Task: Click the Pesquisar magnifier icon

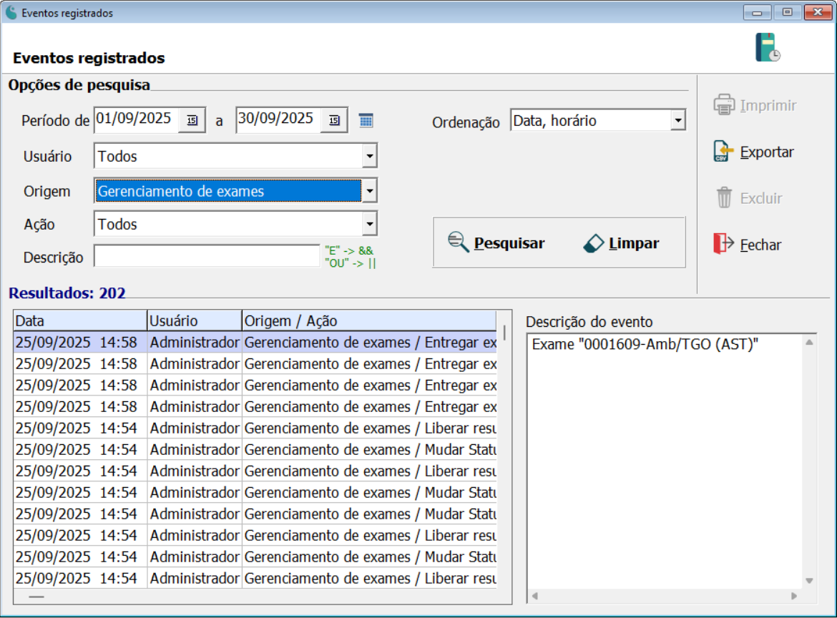Action: pos(458,243)
